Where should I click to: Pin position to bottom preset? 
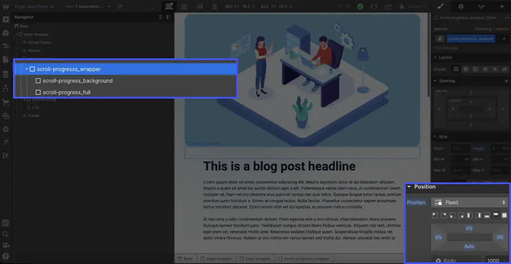click(487, 215)
